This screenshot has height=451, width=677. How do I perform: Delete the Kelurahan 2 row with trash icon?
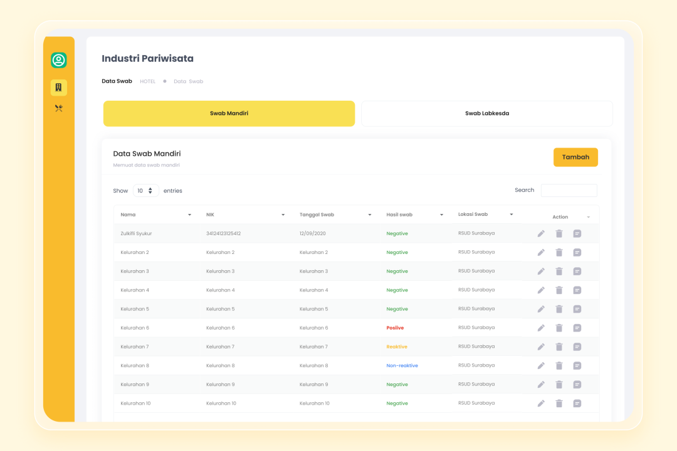559,253
